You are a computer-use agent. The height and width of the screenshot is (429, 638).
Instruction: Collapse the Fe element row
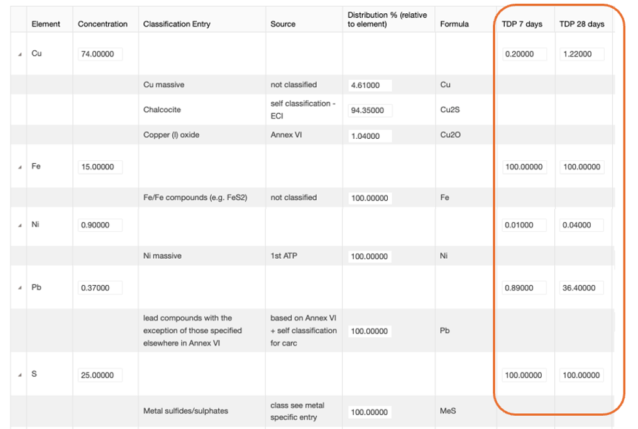[20, 167]
